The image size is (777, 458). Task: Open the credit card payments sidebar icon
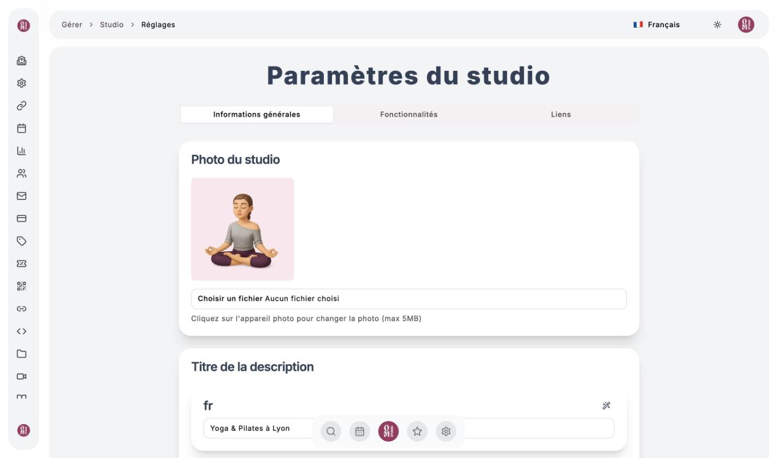22,219
